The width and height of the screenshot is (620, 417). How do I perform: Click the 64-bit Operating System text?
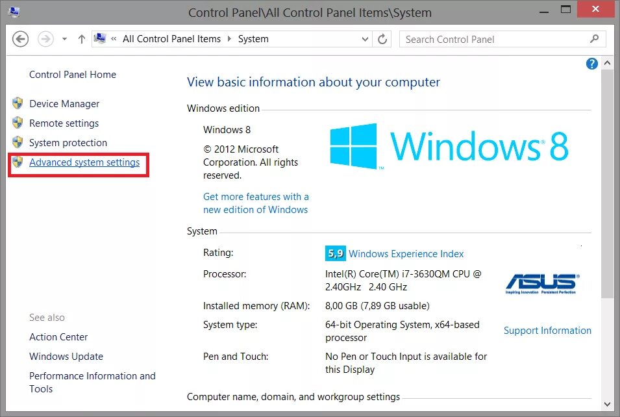[x=402, y=331]
